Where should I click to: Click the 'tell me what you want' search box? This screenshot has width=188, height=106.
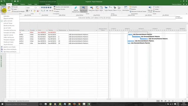(66, 4)
